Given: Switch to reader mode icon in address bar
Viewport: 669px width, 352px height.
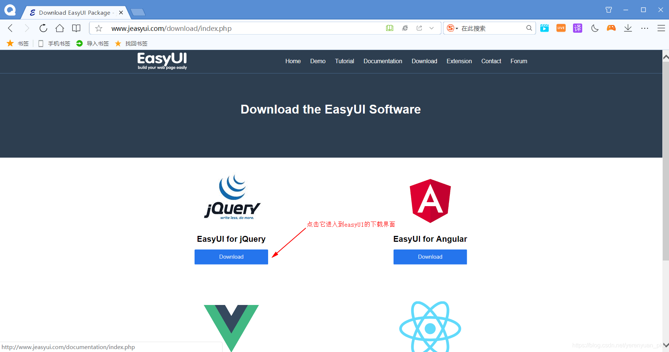Looking at the screenshot, I should pos(390,28).
